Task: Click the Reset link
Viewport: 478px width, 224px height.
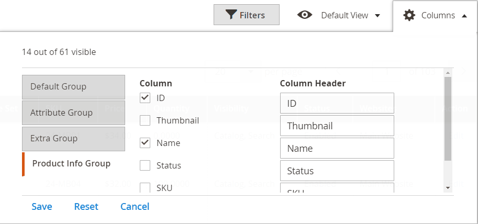Action: 86,207
